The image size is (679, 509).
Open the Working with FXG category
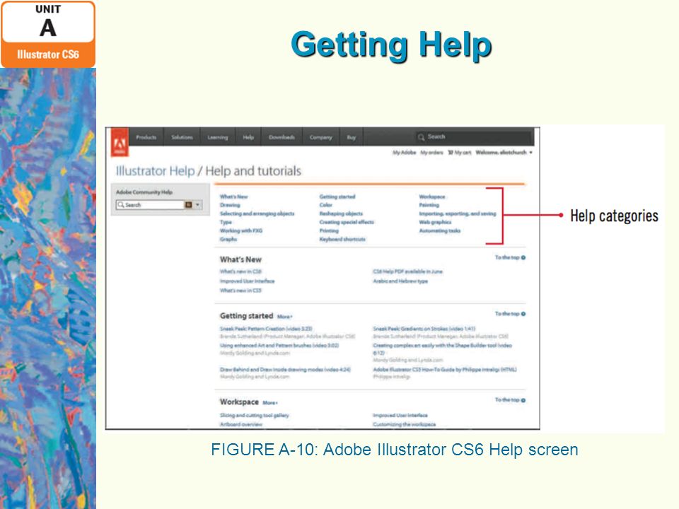point(240,230)
